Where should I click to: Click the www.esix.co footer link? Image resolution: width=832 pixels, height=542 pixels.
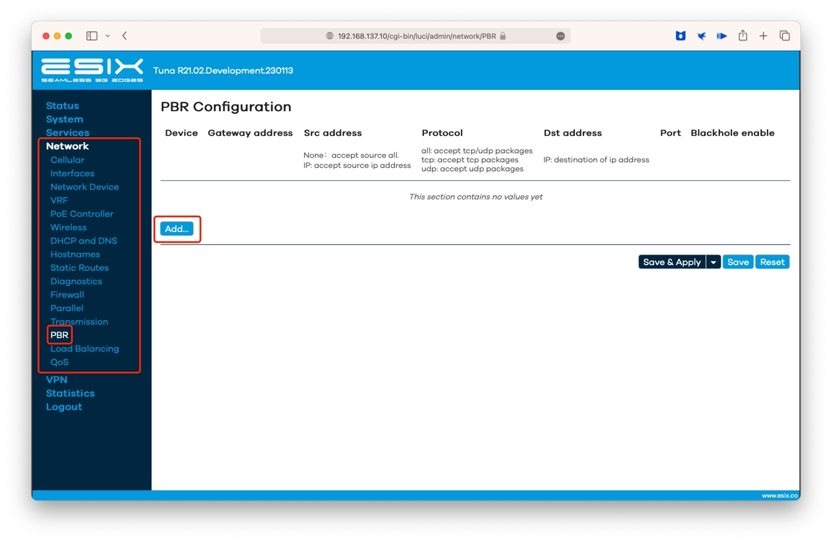(x=780, y=495)
